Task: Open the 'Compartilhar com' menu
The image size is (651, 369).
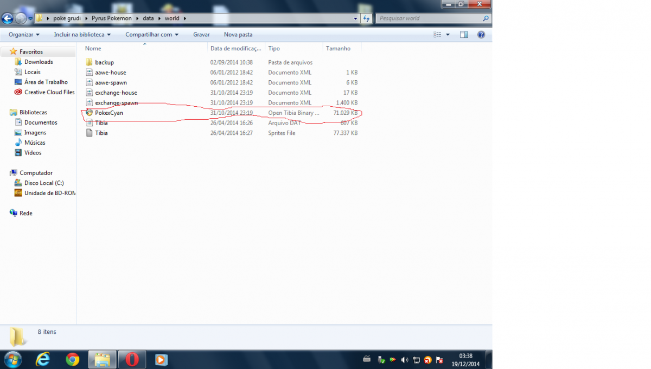Action: point(152,35)
